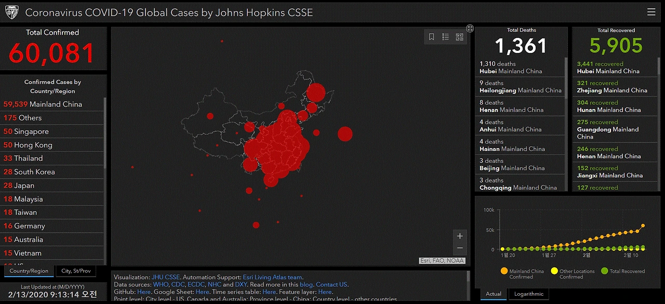This screenshot has height=304, width=665.
Task: Open the map bookmarks icon
Action: [432, 37]
